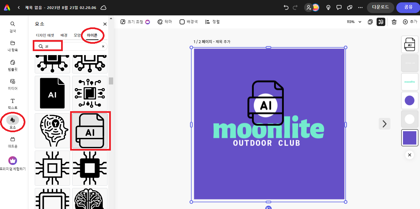This screenshot has height=209, width=420.
Task: Select the circuit chip with nodes icon
Action: point(90,93)
